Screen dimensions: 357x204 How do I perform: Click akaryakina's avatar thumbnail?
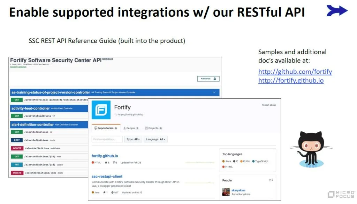(x=226, y=192)
